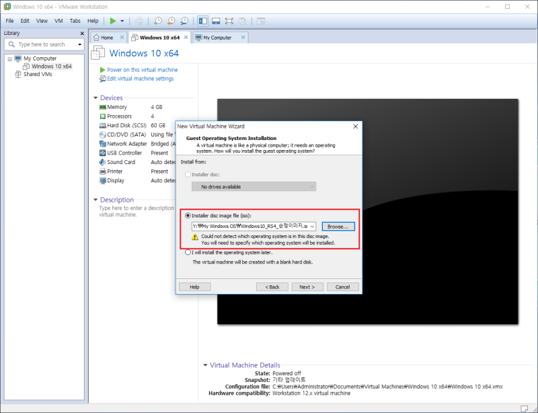538x413 pixels.
Task: Close the Home tab
Action: point(122,37)
